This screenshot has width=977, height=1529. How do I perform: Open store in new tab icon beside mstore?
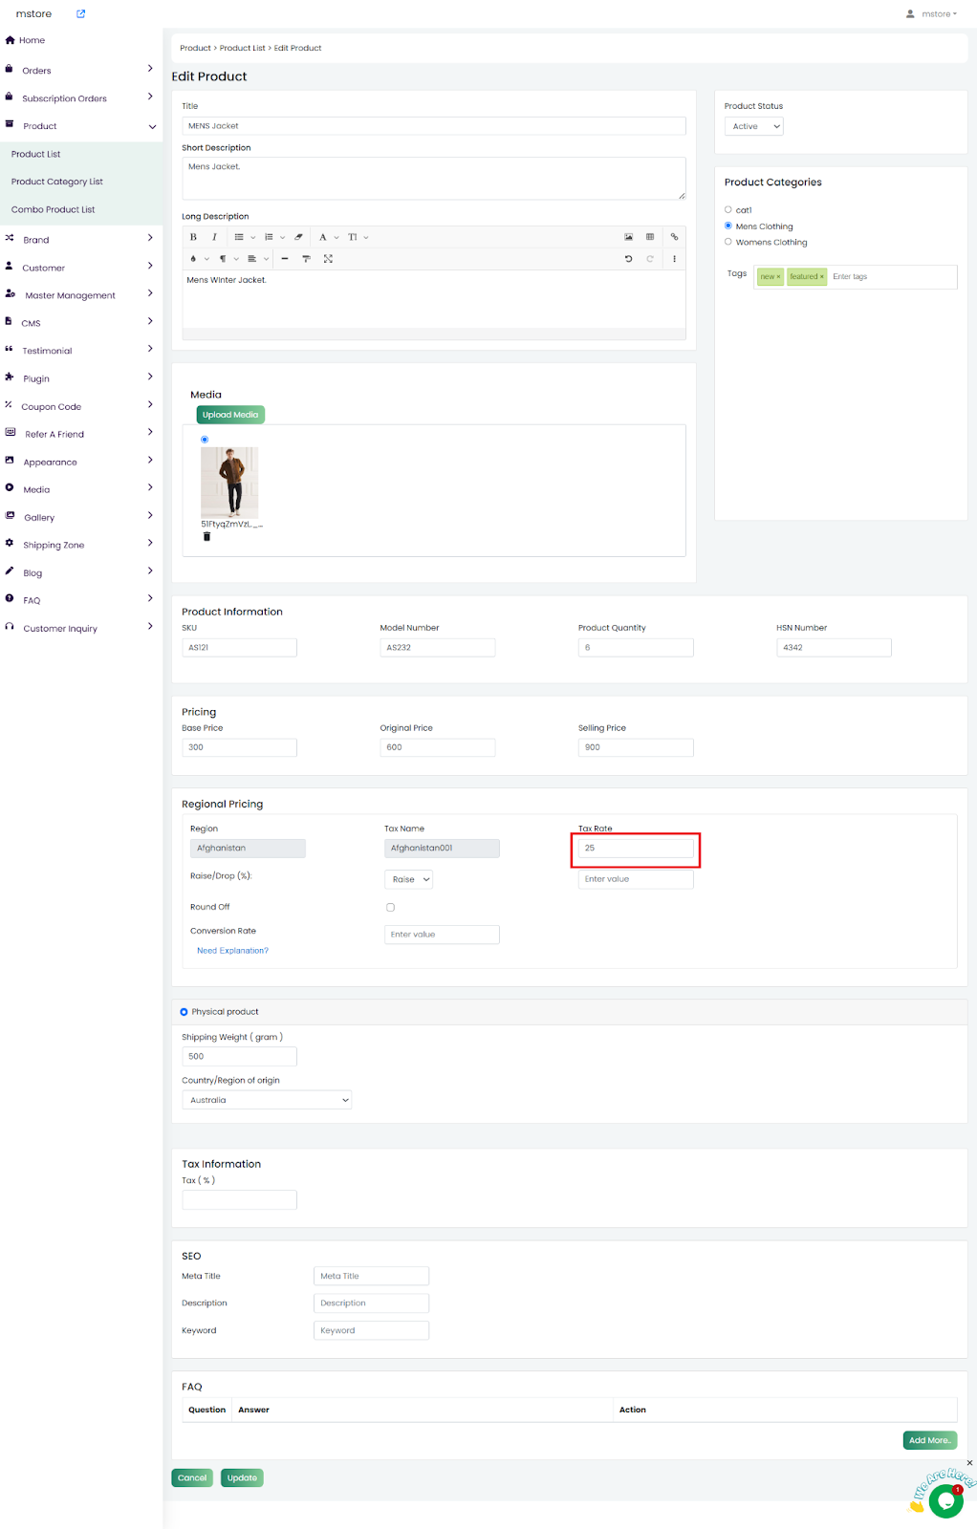click(81, 13)
